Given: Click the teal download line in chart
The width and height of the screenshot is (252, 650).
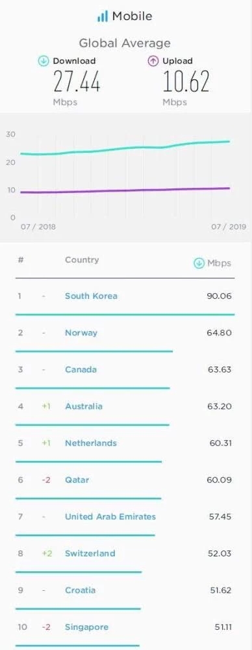Looking at the screenshot, I should point(125,148).
